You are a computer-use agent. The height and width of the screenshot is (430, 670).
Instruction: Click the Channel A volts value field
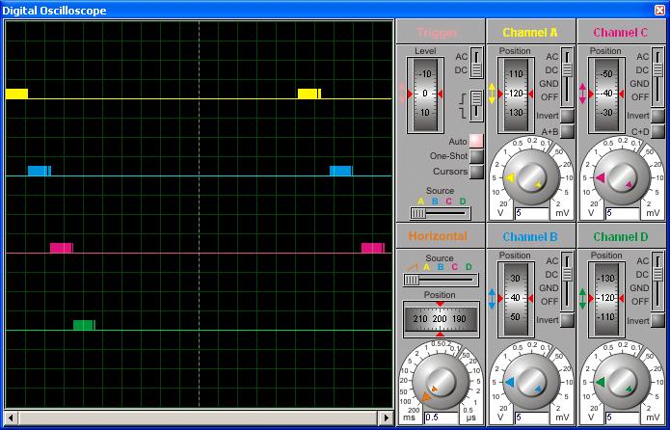(x=532, y=213)
